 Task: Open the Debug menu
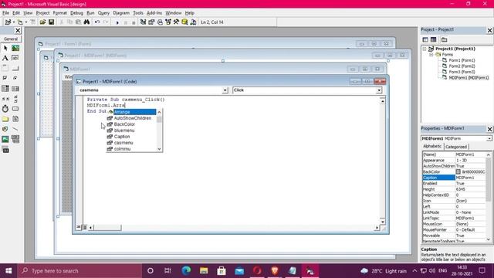(76, 13)
